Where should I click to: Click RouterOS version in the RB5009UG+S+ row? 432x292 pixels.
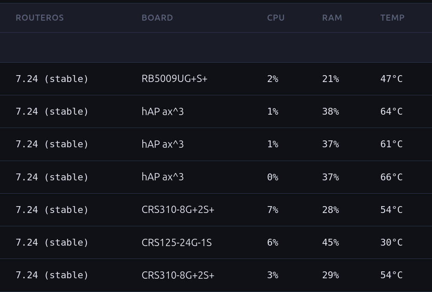point(52,79)
